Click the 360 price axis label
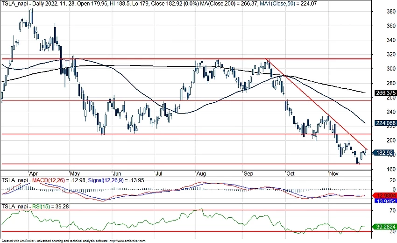 click(x=391, y=26)
